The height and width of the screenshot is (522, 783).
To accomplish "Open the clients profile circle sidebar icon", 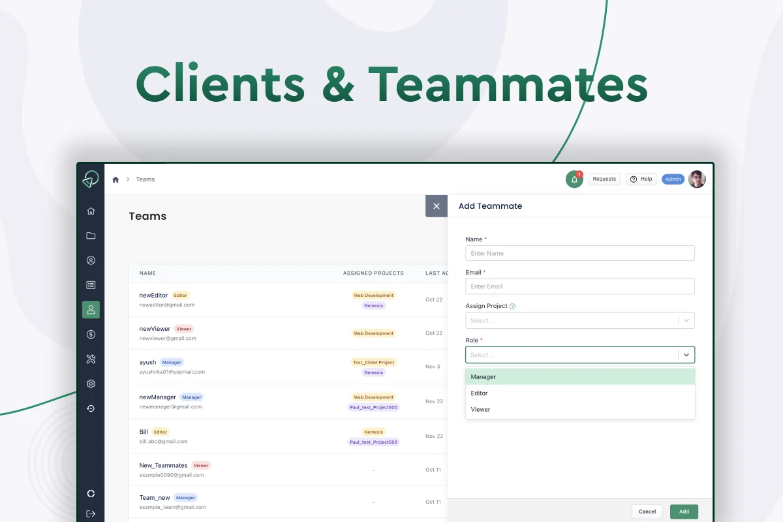I will pos(91,260).
